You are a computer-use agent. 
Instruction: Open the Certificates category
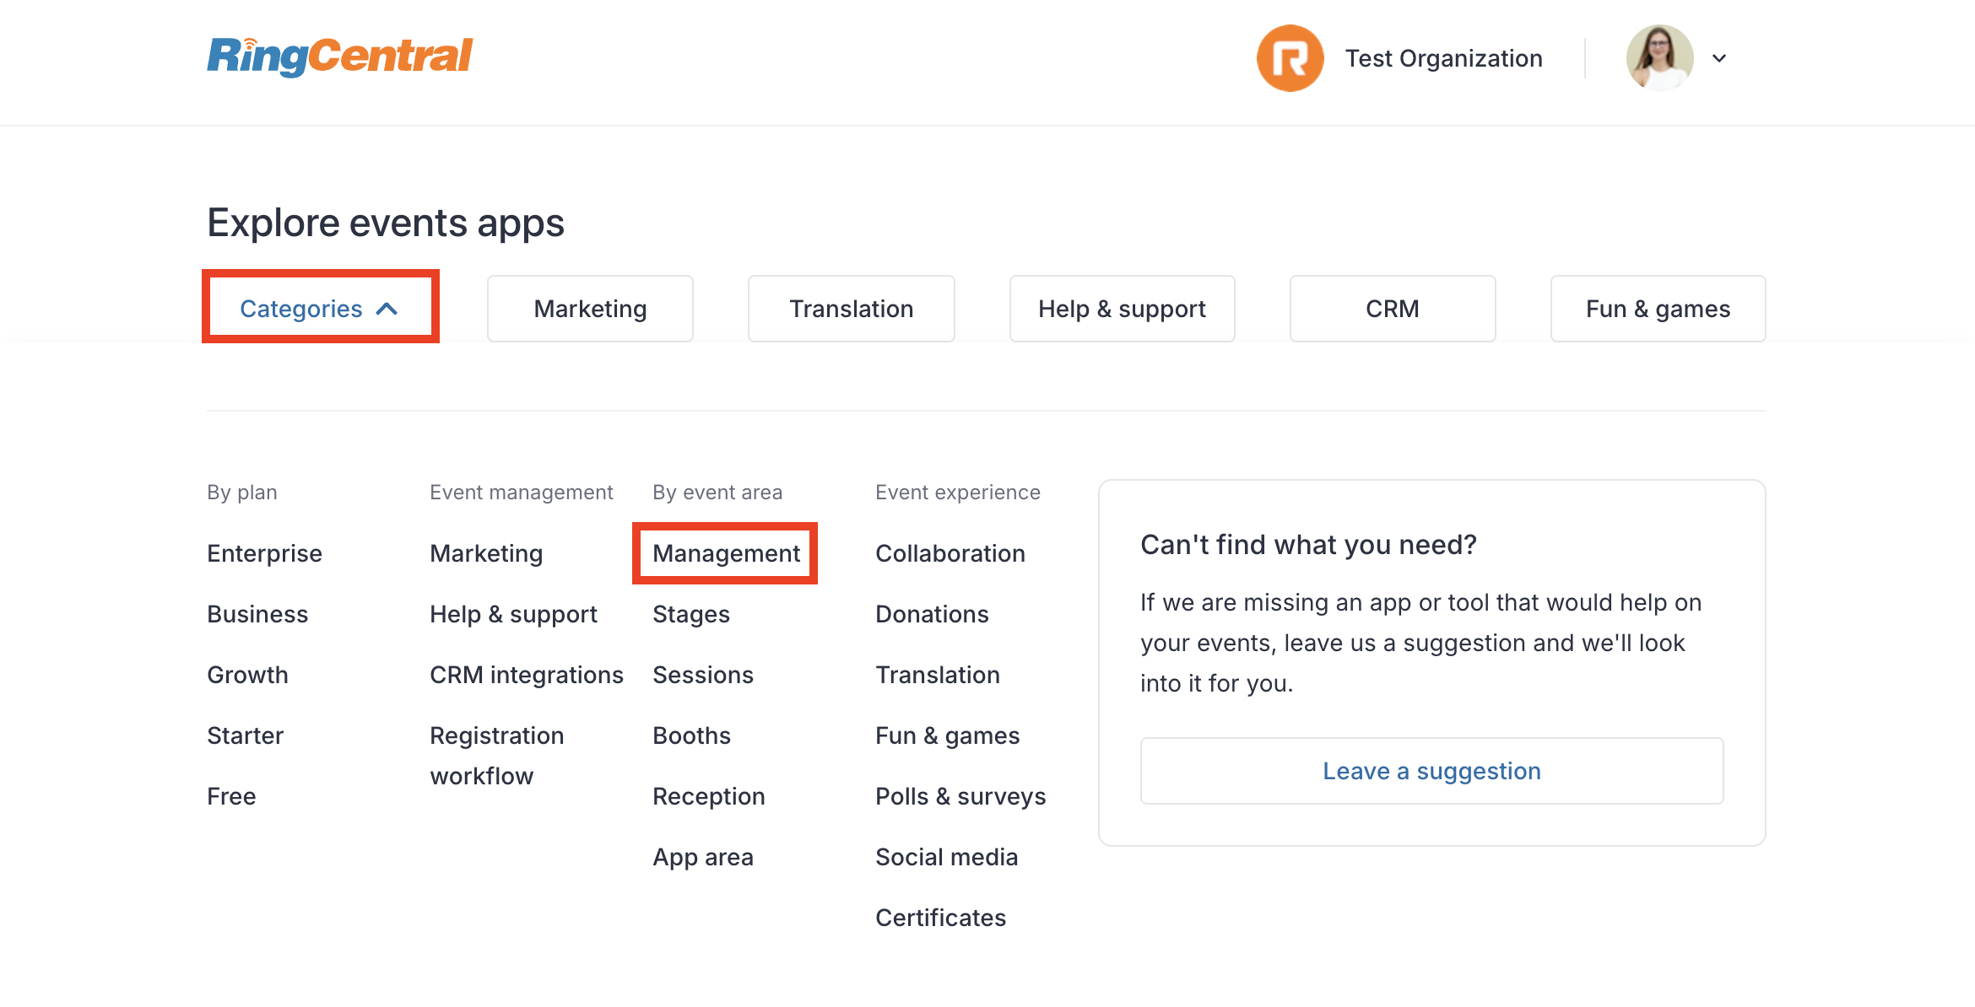tap(940, 918)
